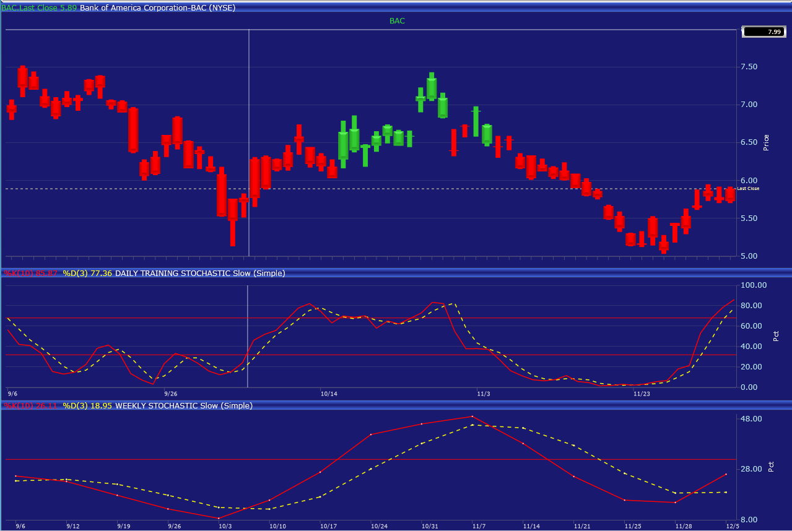The height and width of the screenshot is (531, 792).
Task: Click the BAC Last Close 5.89 title header
Action: click(118, 8)
